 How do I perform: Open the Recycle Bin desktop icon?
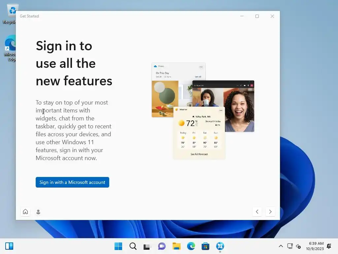click(x=10, y=14)
